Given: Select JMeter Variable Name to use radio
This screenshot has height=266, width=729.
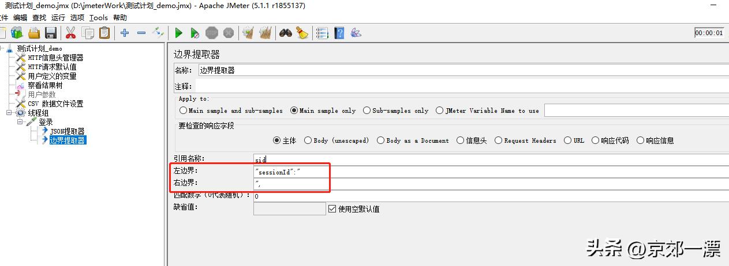Looking at the screenshot, I should [x=440, y=111].
